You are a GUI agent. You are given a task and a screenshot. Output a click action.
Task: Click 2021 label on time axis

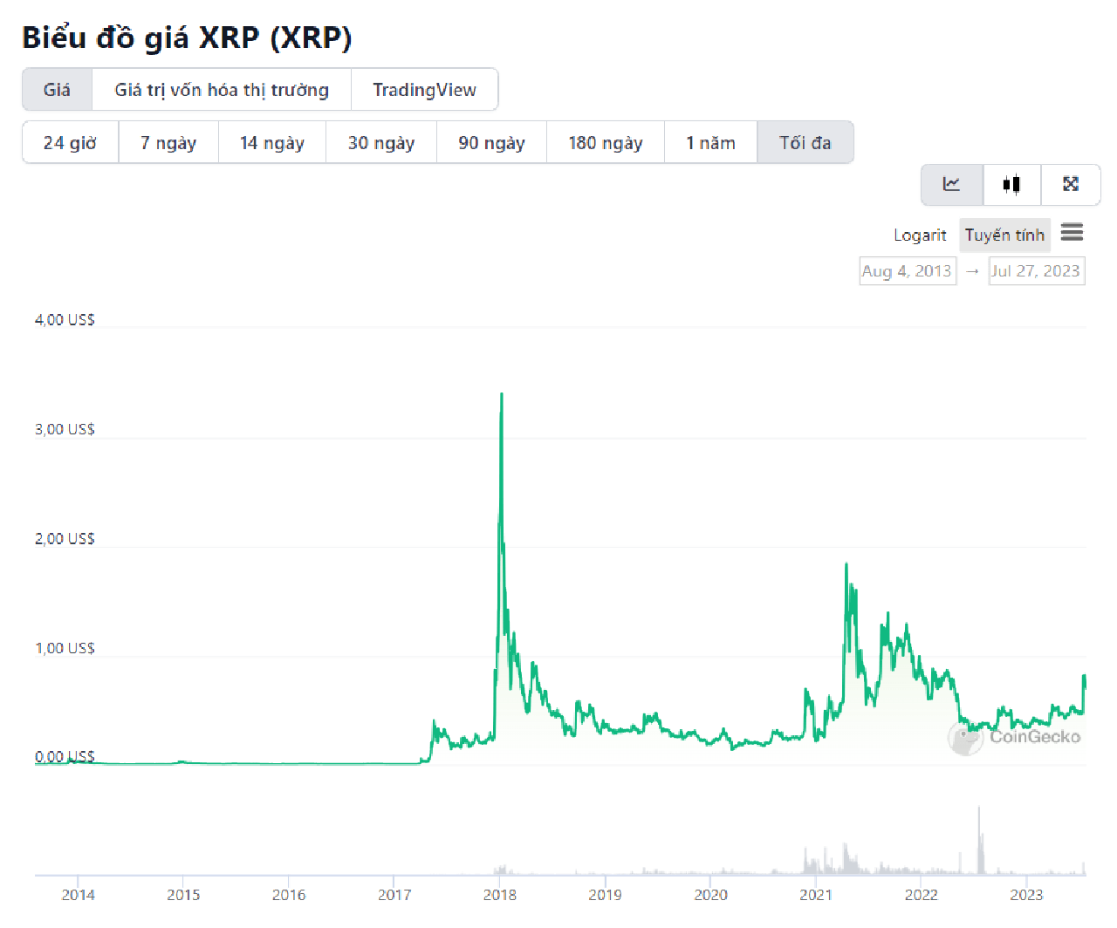point(816,895)
